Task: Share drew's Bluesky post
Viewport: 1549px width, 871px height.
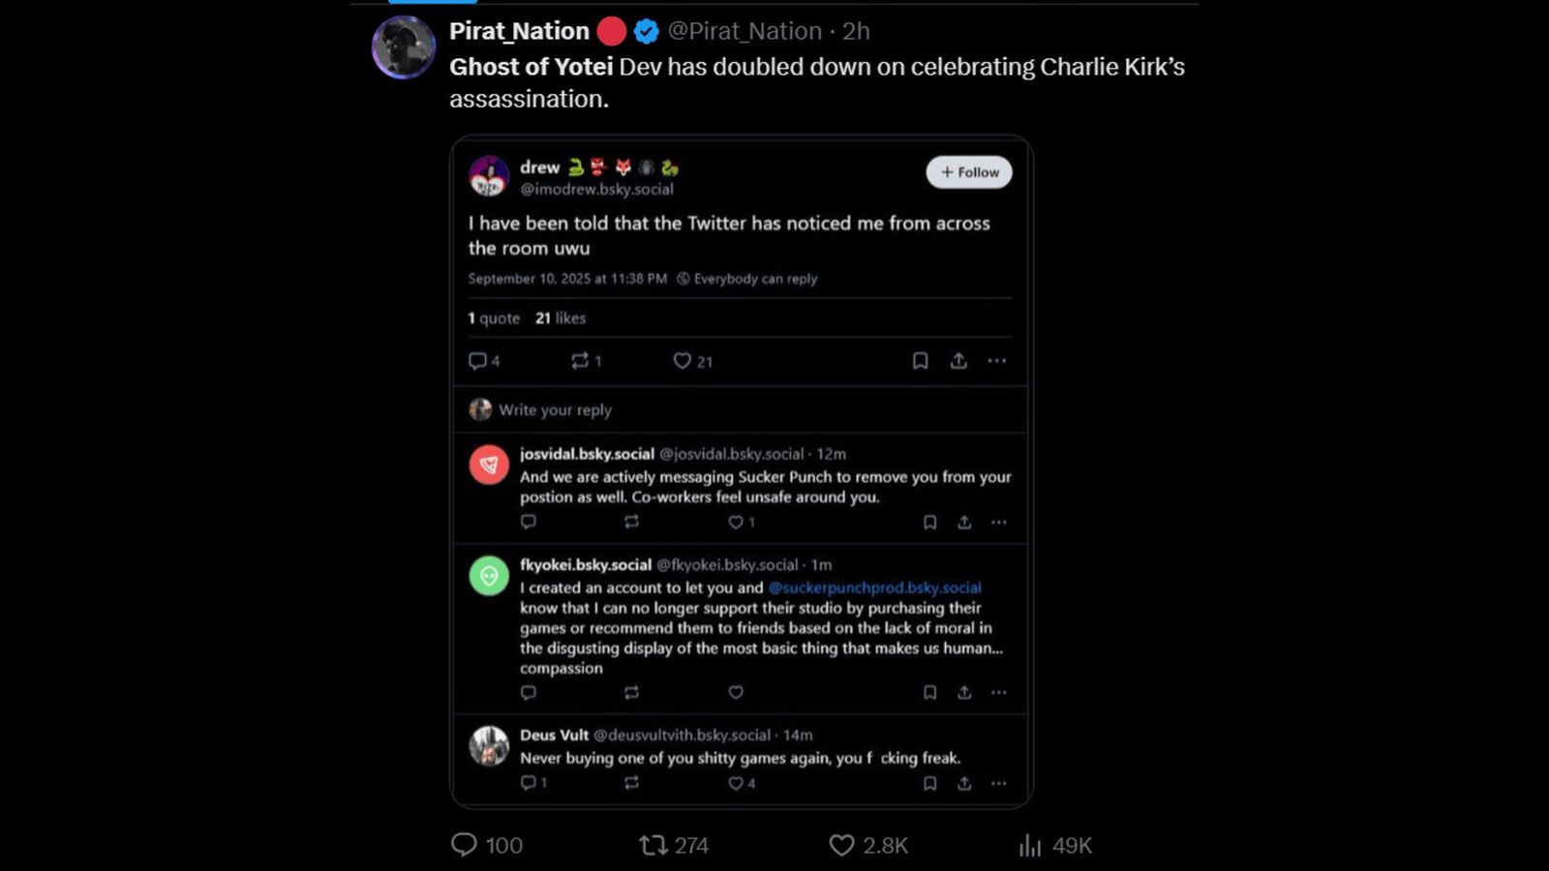Action: tap(959, 360)
